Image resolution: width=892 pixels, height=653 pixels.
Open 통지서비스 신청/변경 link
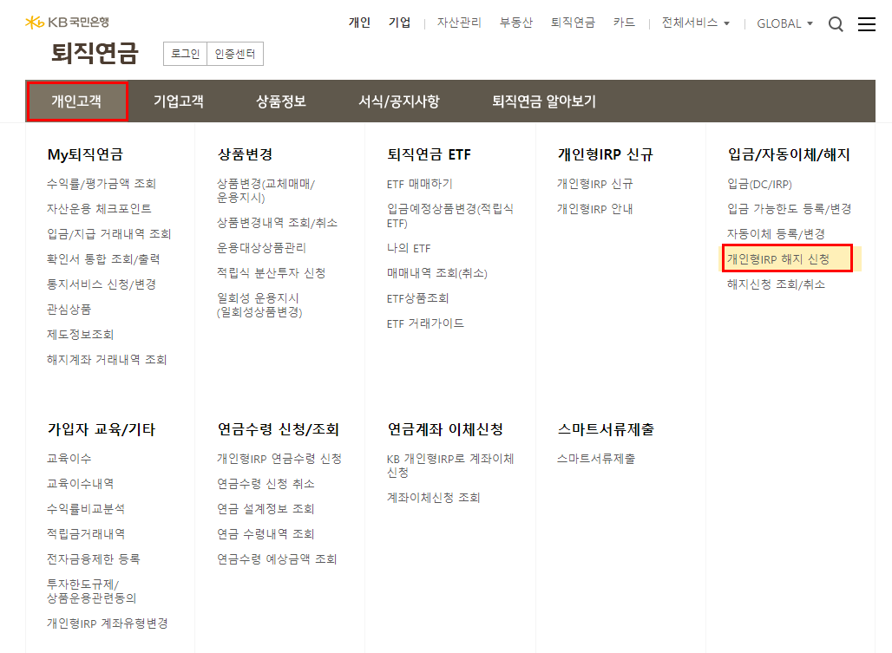click(102, 284)
